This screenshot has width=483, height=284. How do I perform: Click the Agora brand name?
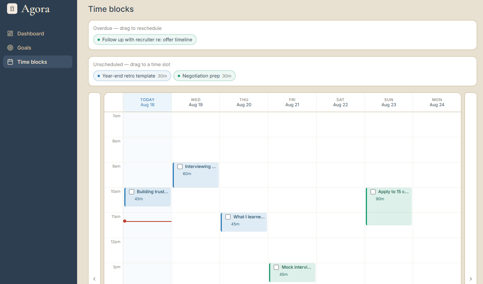point(35,9)
